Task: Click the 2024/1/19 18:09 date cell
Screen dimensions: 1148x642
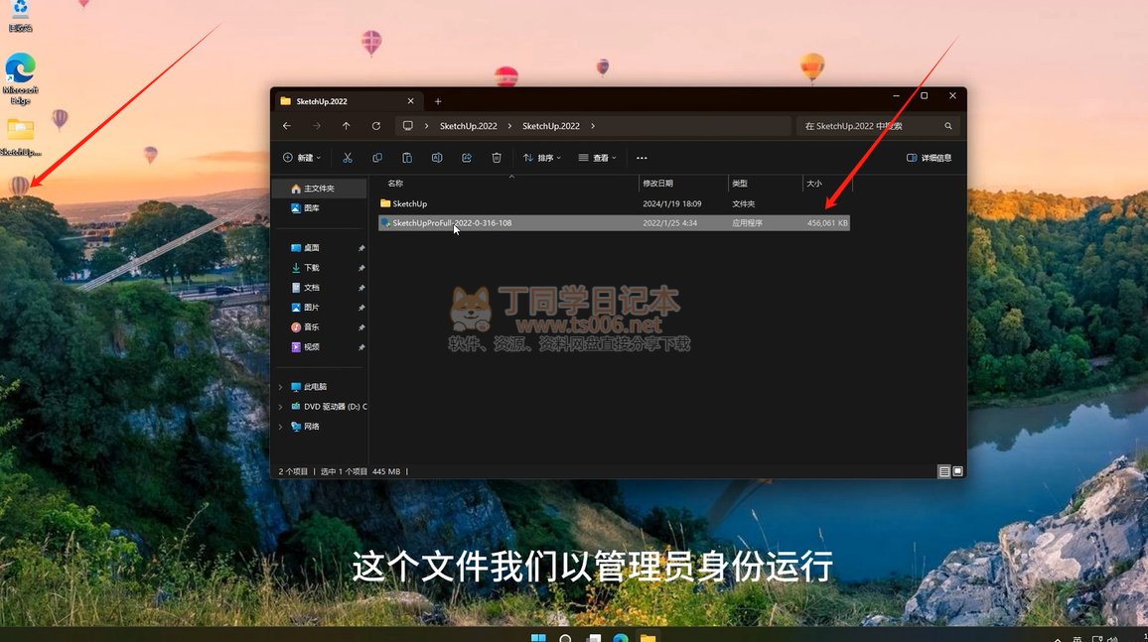Action: coord(672,204)
